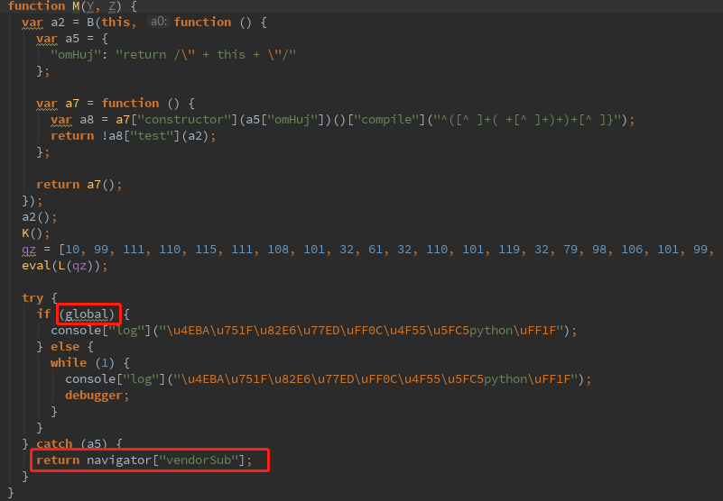
Task: Click the qz variable in array assignment
Action: click(x=29, y=249)
